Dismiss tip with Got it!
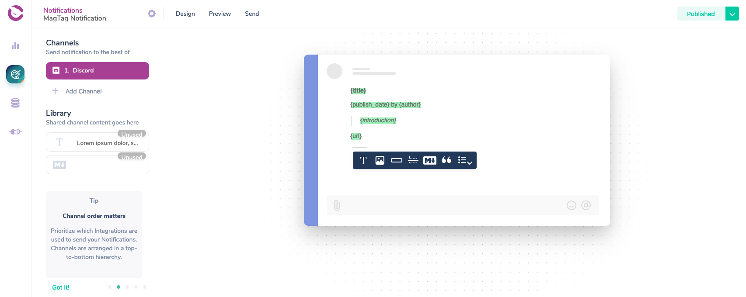This screenshot has height=297, width=746. tap(61, 287)
